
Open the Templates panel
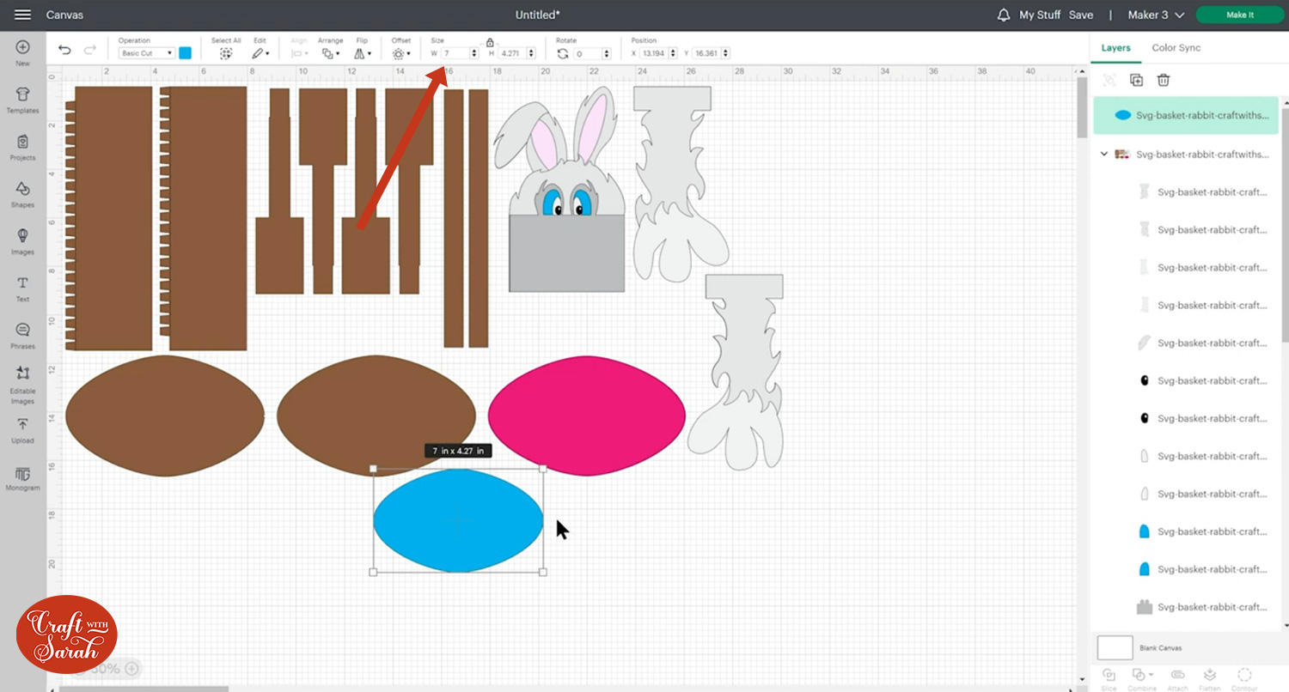click(x=22, y=98)
